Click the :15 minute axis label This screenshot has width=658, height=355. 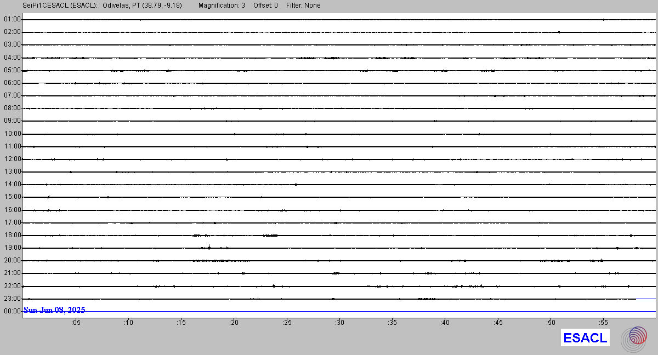[x=181, y=323]
